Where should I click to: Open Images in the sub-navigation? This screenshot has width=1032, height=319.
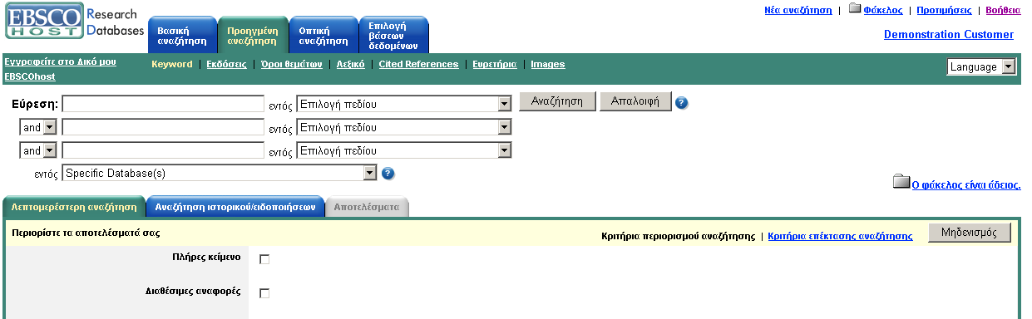pyautogui.click(x=548, y=64)
